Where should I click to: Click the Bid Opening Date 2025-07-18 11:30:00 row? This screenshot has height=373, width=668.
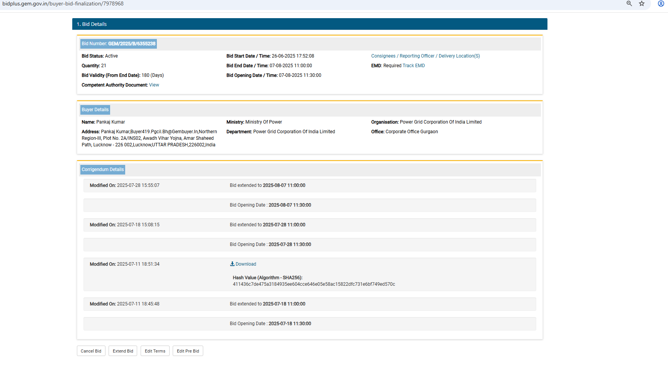(309, 324)
